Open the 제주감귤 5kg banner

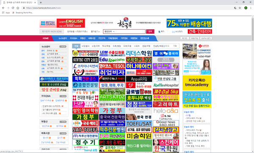coord(166,92)
